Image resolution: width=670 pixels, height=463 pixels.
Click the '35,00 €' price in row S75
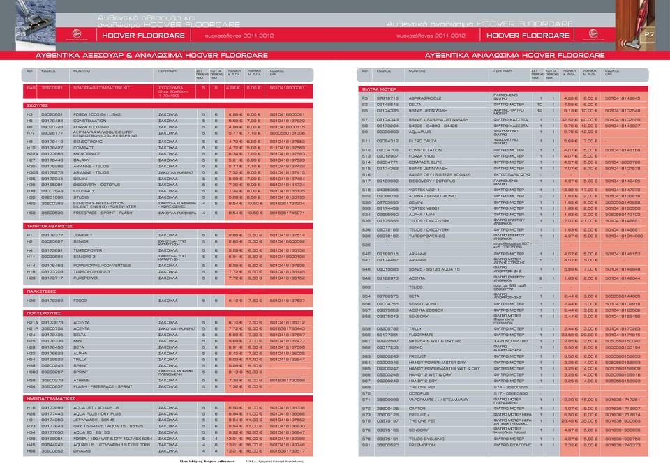click(590, 421)
